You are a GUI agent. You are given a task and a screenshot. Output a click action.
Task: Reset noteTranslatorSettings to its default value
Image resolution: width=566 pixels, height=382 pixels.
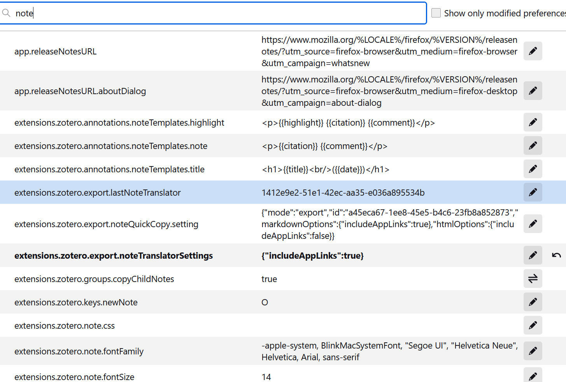[556, 256]
